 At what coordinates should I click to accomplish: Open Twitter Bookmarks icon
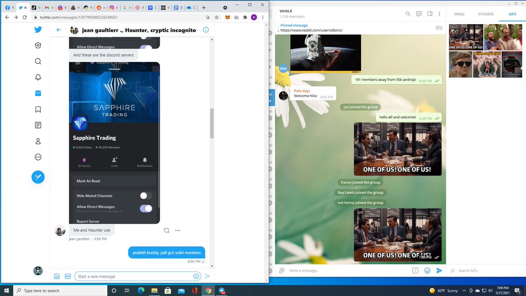pos(38,109)
